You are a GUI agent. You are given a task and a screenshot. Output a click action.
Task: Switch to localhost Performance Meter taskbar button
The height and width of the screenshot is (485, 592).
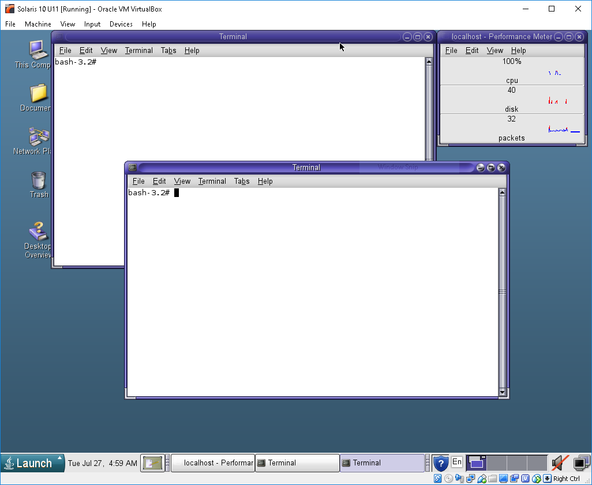tap(213, 463)
